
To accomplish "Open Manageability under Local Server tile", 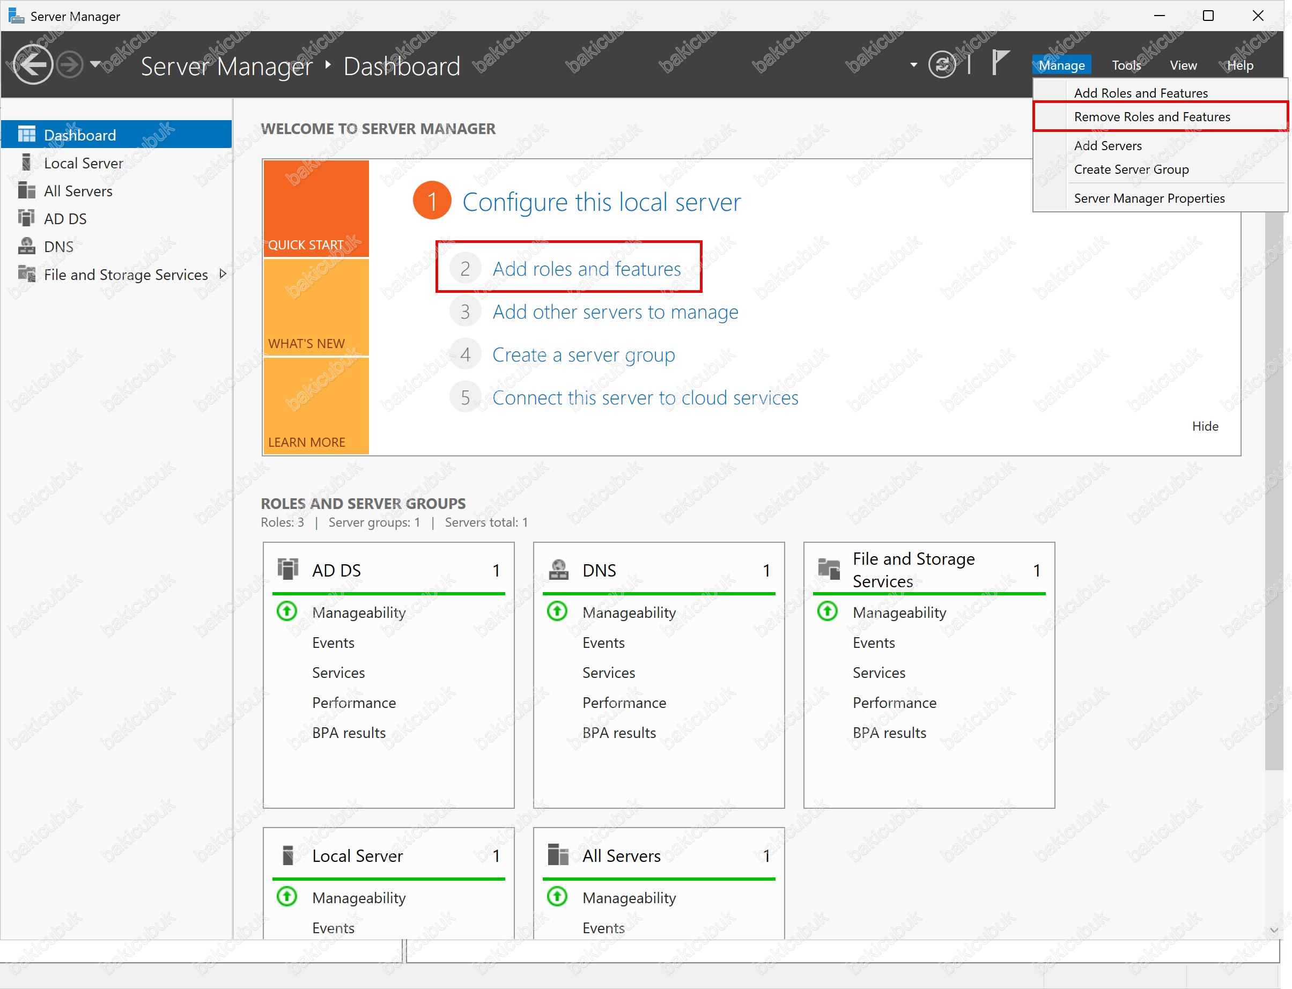I will click(x=359, y=897).
